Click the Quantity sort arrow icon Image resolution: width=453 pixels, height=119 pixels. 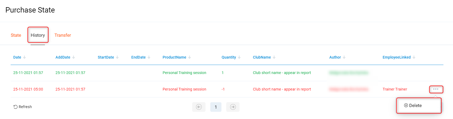(x=239, y=57)
